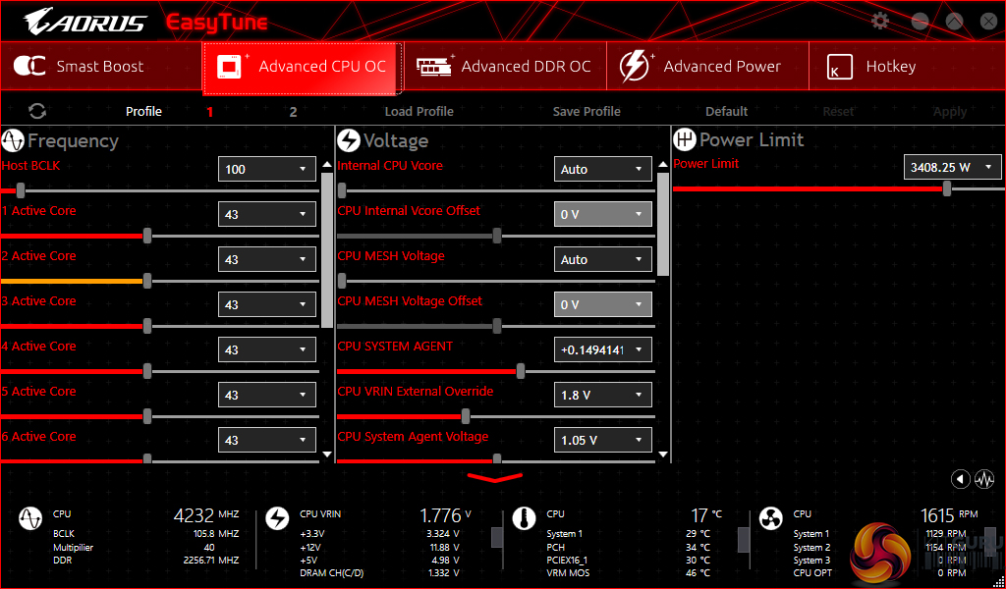The width and height of the screenshot is (1006, 589).
Task: Click the Power Limit section icon
Action: [x=685, y=139]
